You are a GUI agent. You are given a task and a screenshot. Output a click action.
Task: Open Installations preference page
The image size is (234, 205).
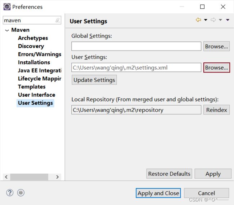(x=34, y=62)
